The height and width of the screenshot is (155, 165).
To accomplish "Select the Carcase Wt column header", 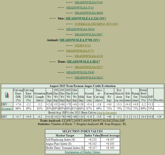I will (x=109, y=95).
